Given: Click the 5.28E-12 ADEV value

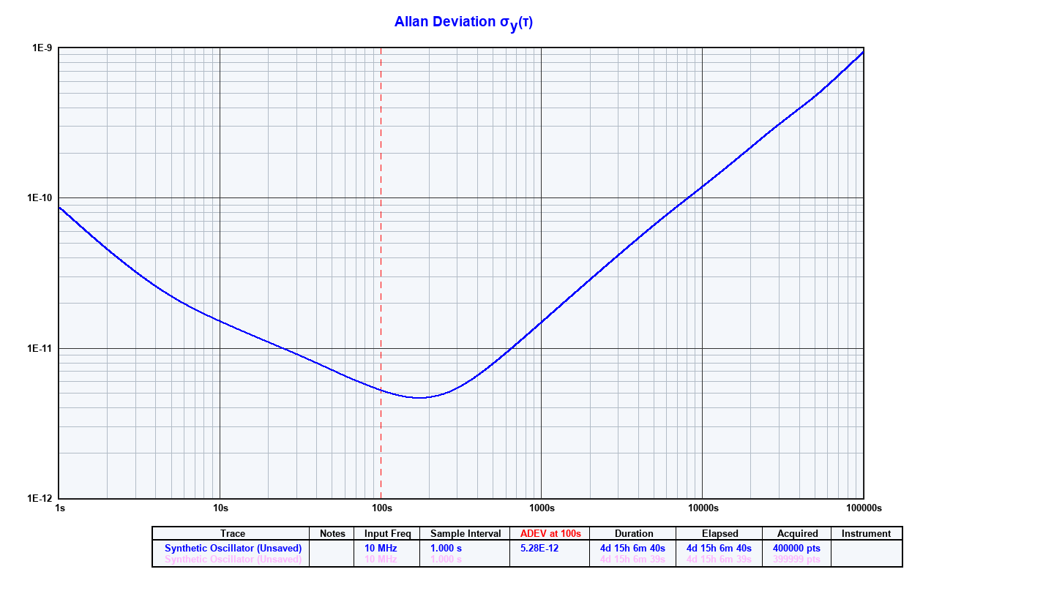Looking at the screenshot, I should 539,548.
